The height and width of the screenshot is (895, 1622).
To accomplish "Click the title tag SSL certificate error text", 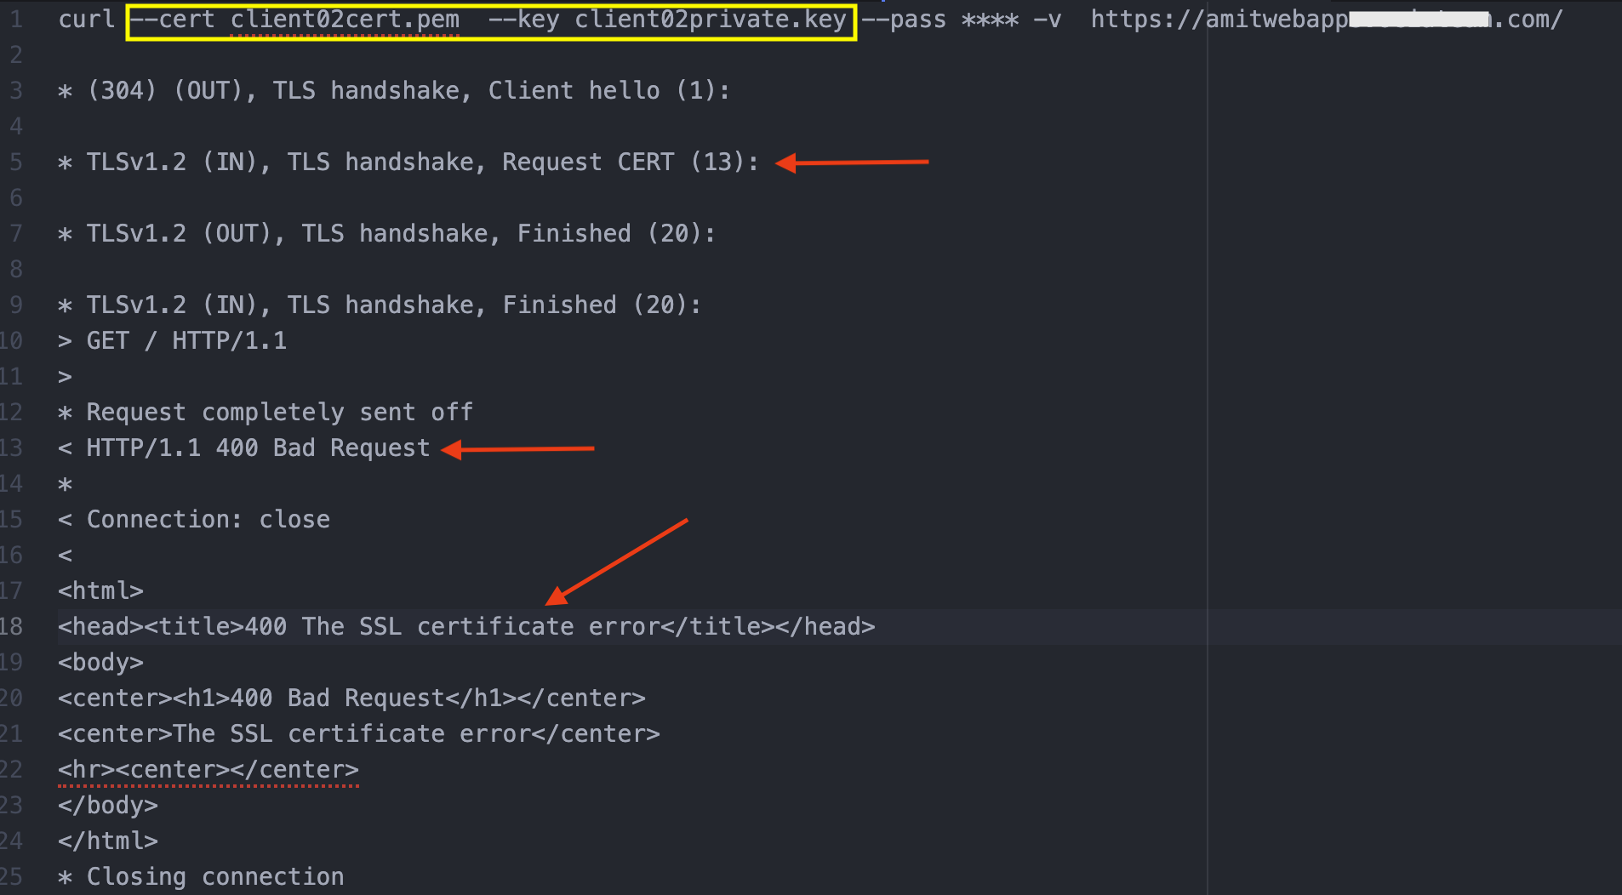I will coord(466,626).
